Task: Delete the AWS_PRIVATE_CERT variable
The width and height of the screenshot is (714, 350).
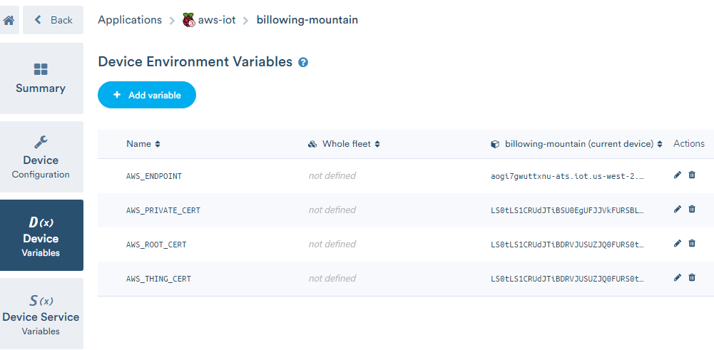Action: (692, 210)
